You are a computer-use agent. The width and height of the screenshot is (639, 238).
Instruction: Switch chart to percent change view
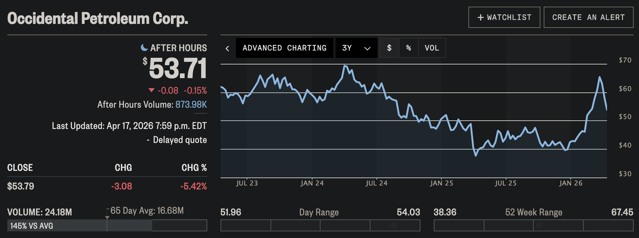[408, 48]
